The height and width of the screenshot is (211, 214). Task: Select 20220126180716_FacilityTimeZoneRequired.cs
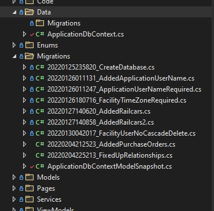coord(117,100)
